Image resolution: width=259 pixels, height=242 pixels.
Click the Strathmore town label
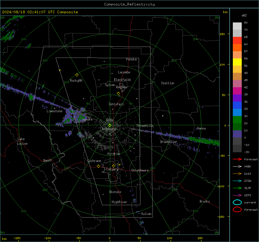click(140, 170)
